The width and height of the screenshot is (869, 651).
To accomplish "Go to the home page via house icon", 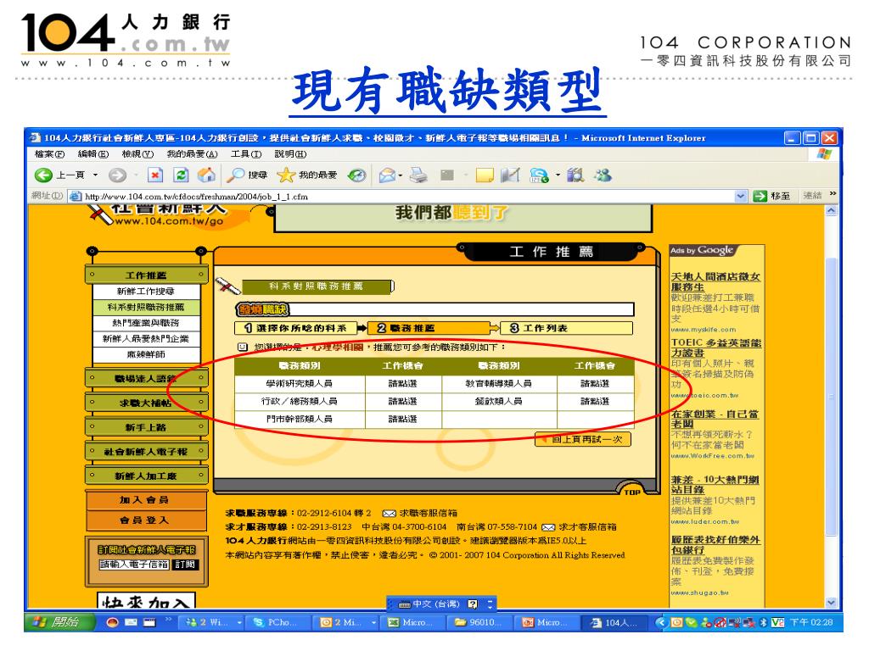I will click(x=206, y=175).
